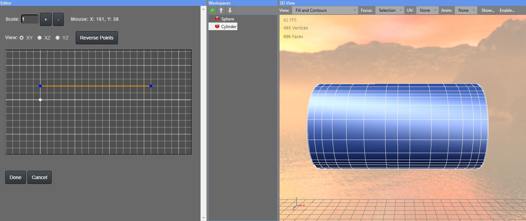The width and height of the screenshot is (526, 221).
Task: Open the Show... menu
Action: (x=487, y=10)
